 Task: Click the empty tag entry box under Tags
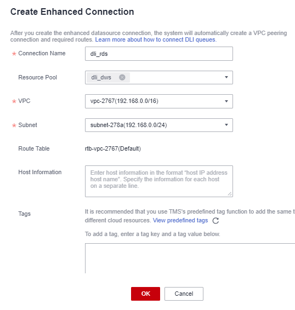190,258
